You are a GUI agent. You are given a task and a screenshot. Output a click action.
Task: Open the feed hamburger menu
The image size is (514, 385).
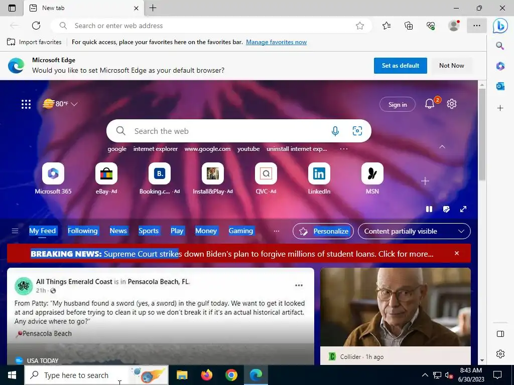[x=15, y=231]
